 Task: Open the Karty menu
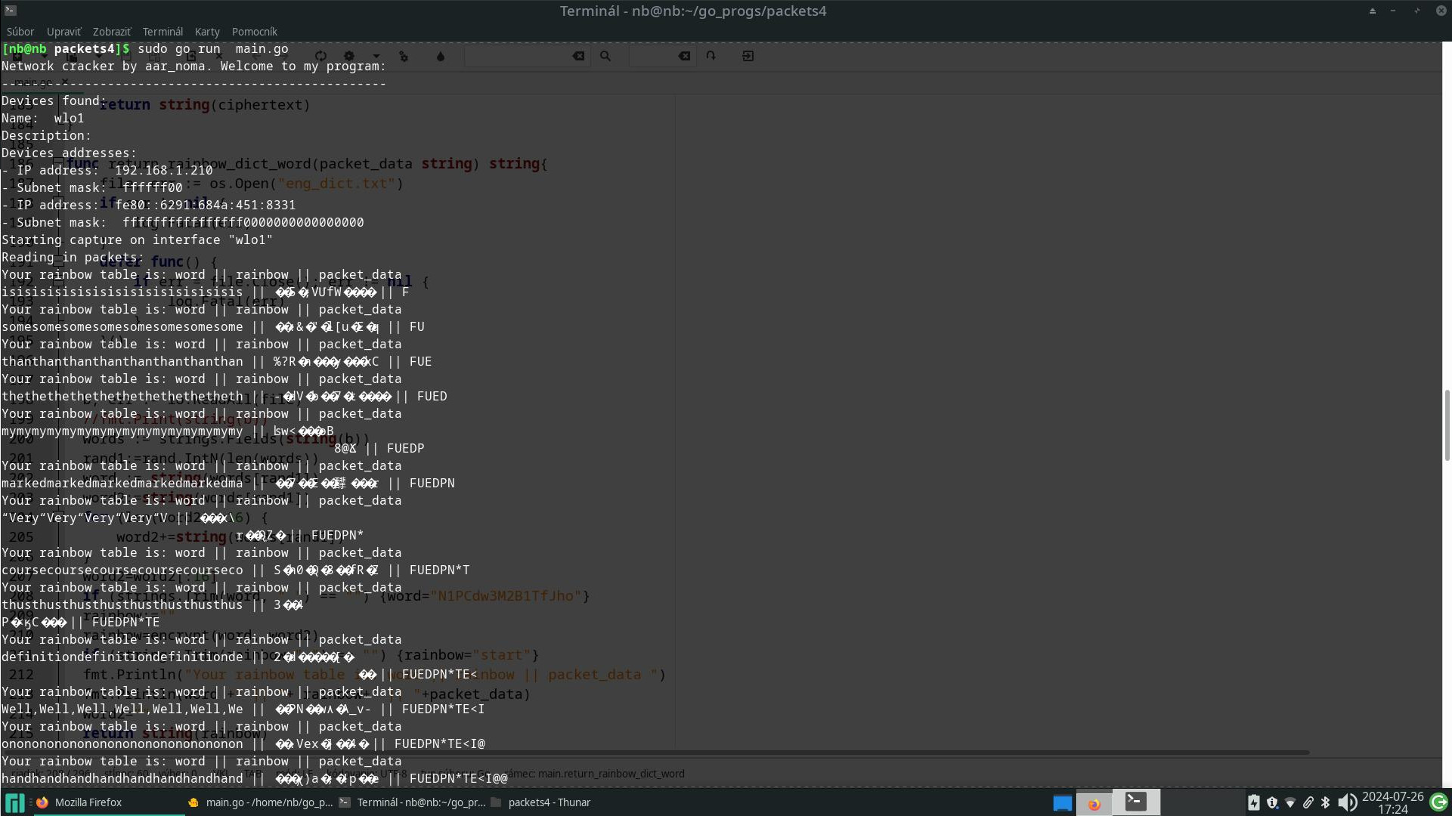pyautogui.click(x=207, y=31)
